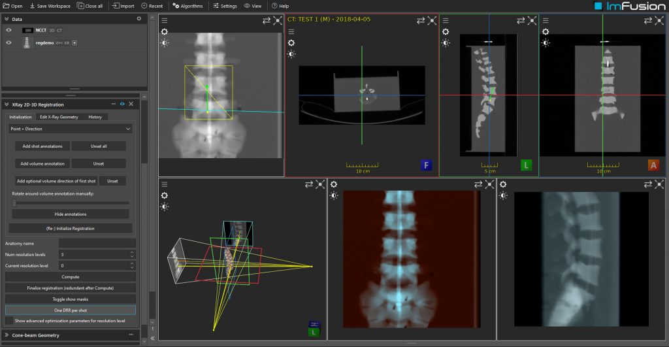Image resolution: width=669 pixels, height=347 pixels.
Task: Switch to the Edit X-Ray Geometry tab
Action: (x=59, y=117)
